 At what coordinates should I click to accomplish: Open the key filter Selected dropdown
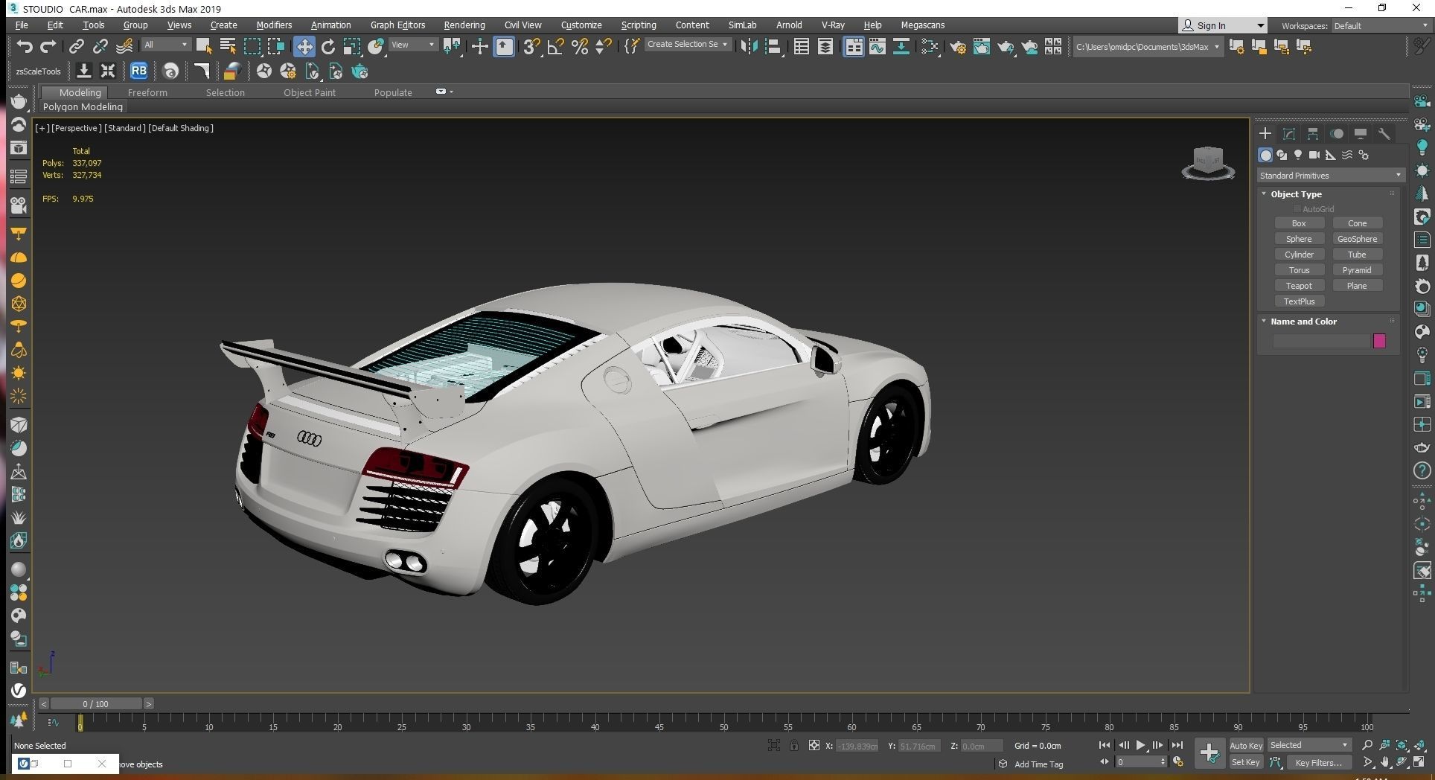pos(1308,745)
